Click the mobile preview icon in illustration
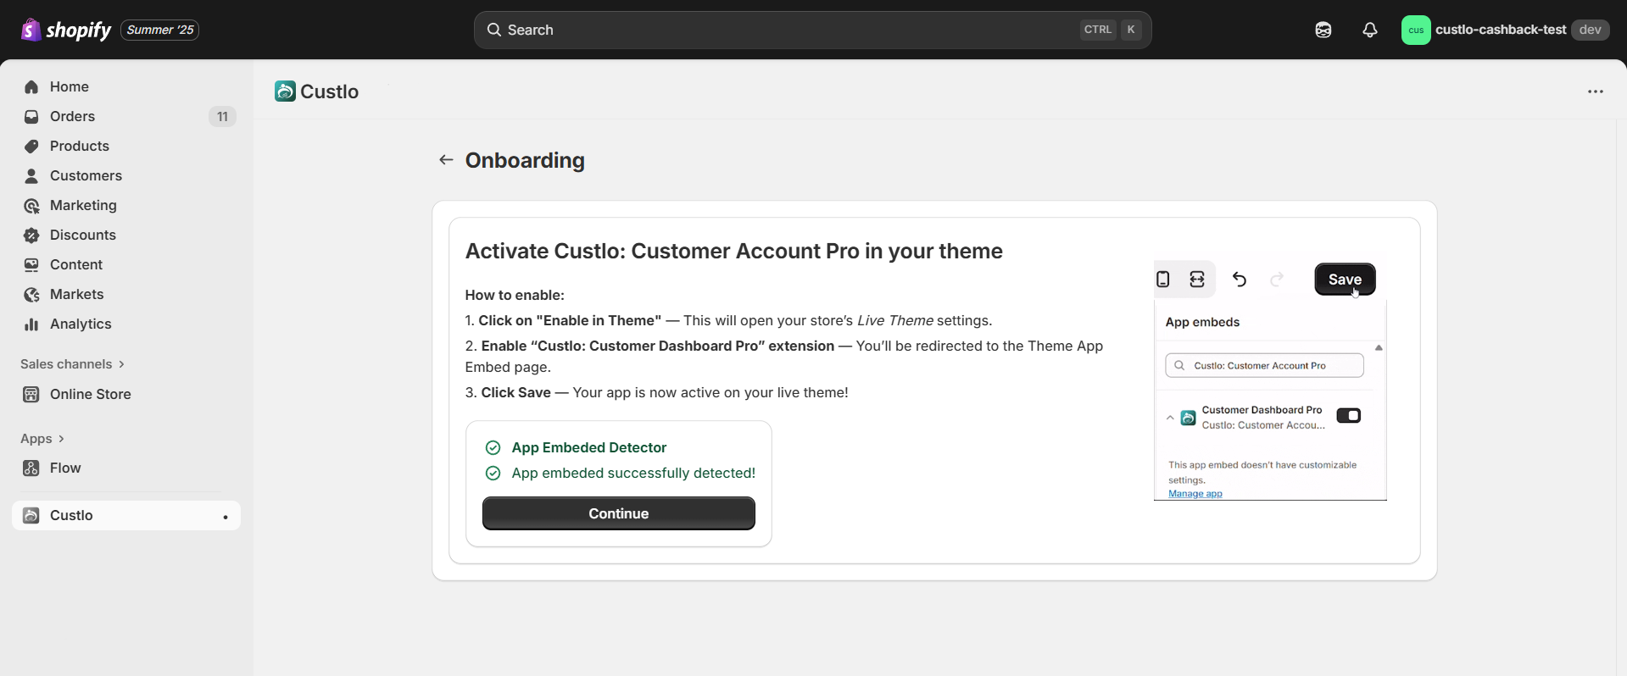 click(1163, 279)
